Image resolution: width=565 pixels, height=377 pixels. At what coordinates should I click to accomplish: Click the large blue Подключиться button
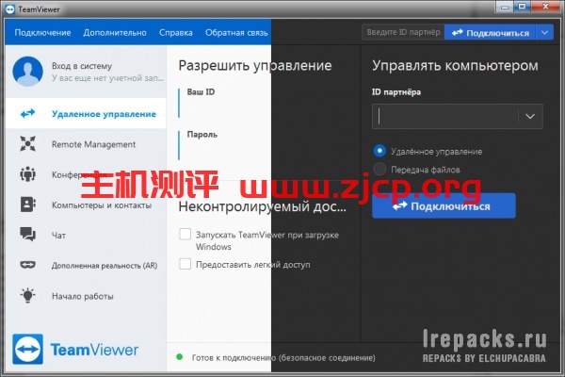[x=444, y=205]
